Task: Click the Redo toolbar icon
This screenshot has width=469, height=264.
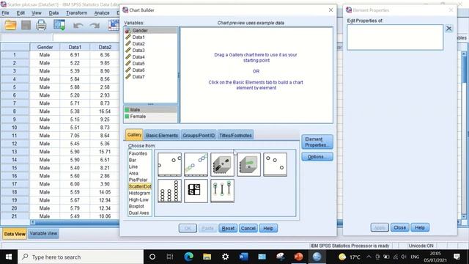Action: coord(95,26)
